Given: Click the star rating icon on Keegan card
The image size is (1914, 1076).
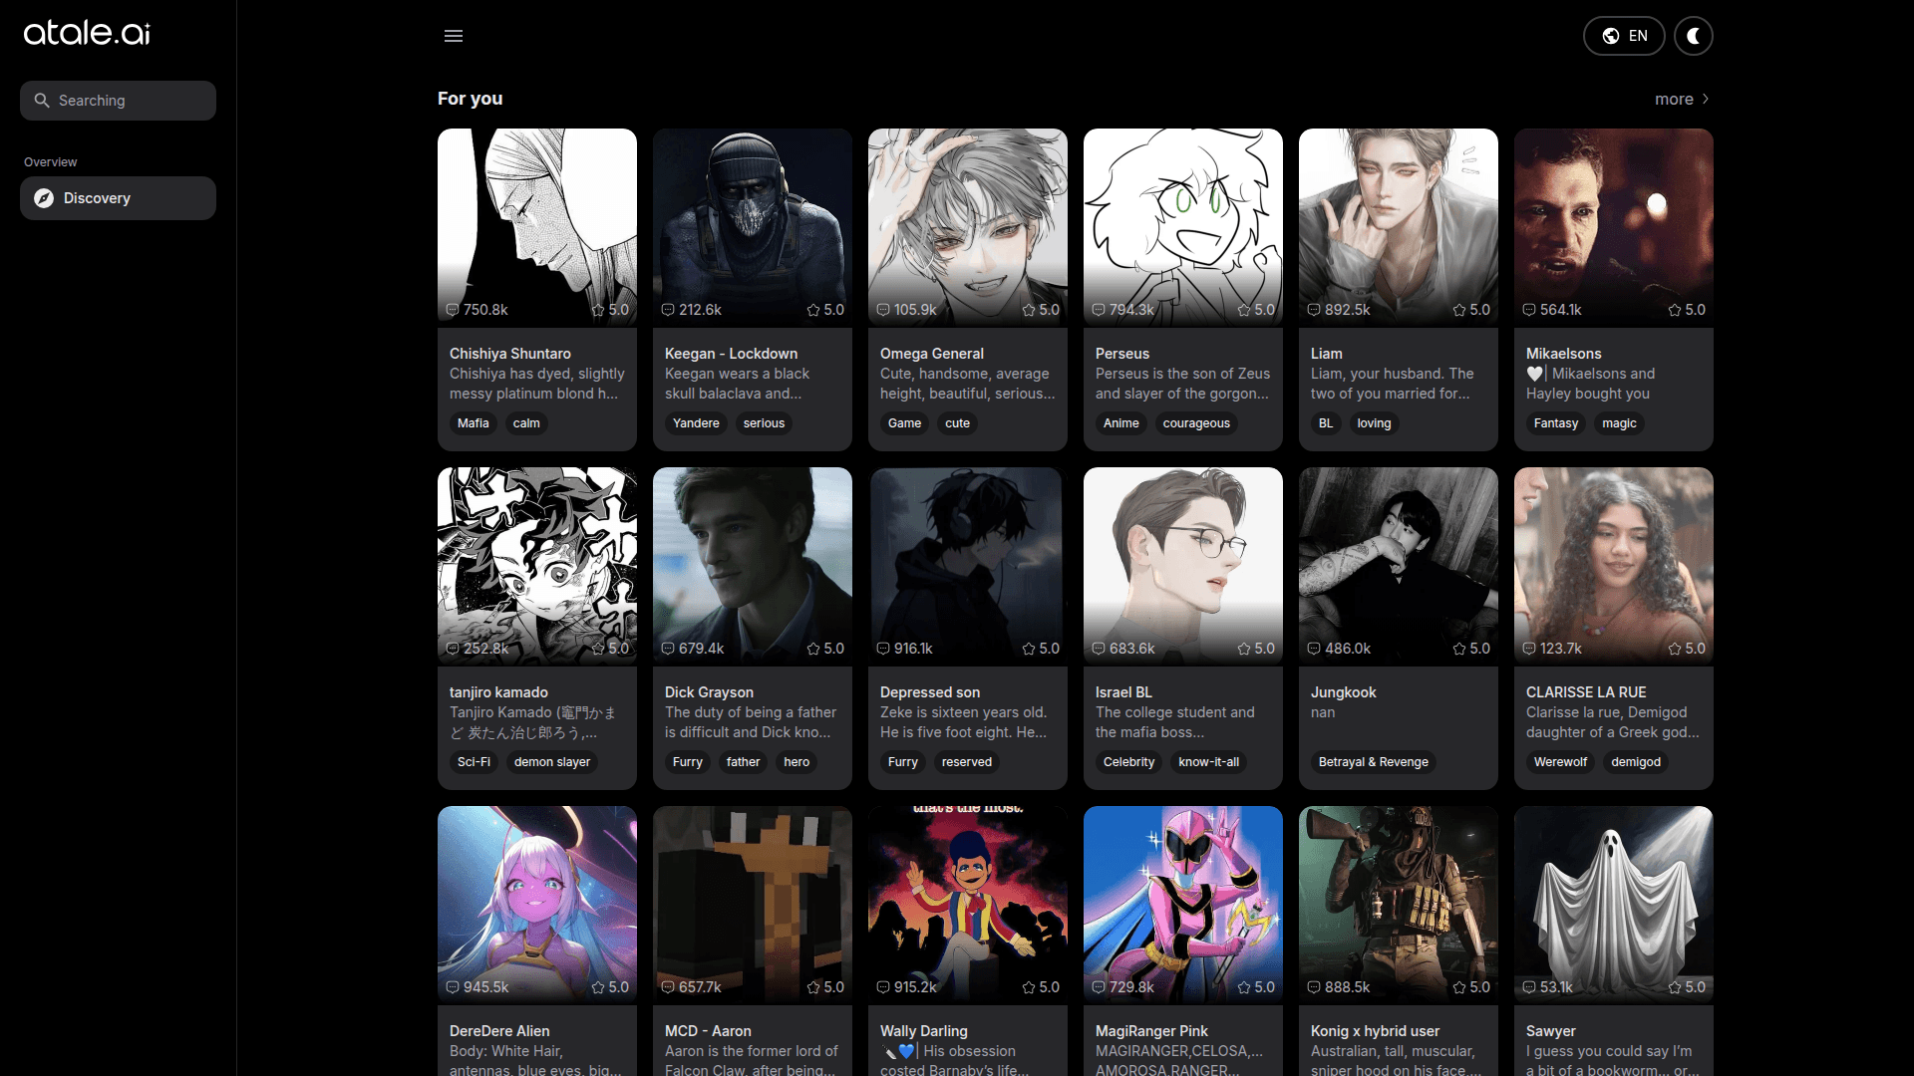Looking at the screenshot, I should [813, 310].
